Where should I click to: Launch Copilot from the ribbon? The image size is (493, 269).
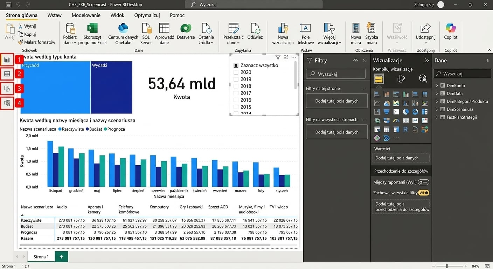pos(451,32)
